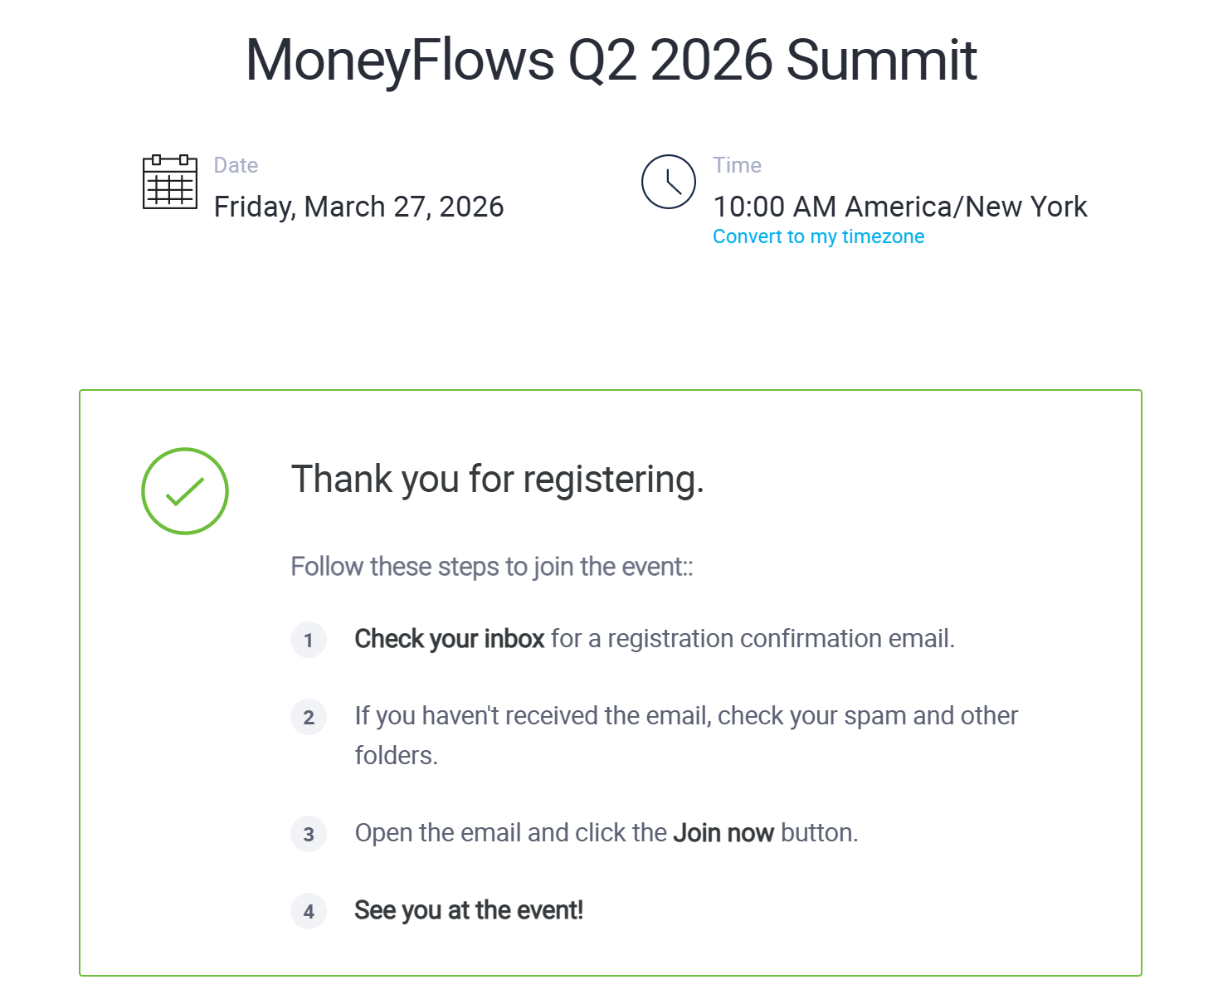Click the Thank you for registering heading
The height and width of the screenshot is (1004, 1213).
point(497,480)
